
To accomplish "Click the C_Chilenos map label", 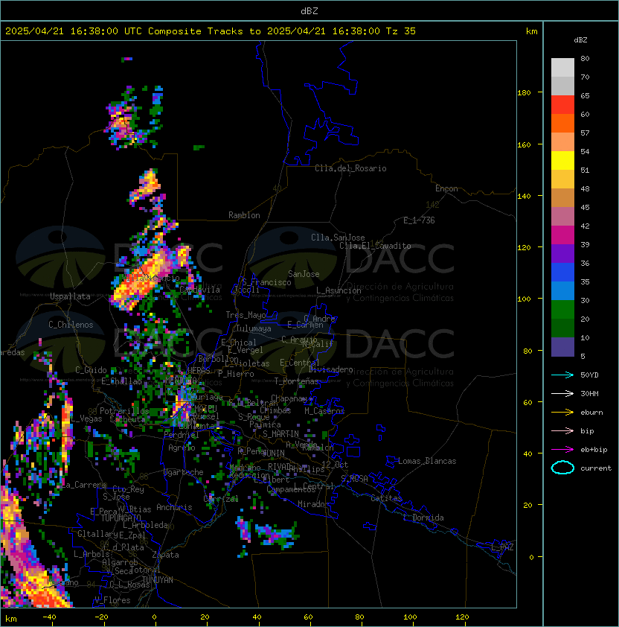I will pyautogui.click(x=71, y=325).
